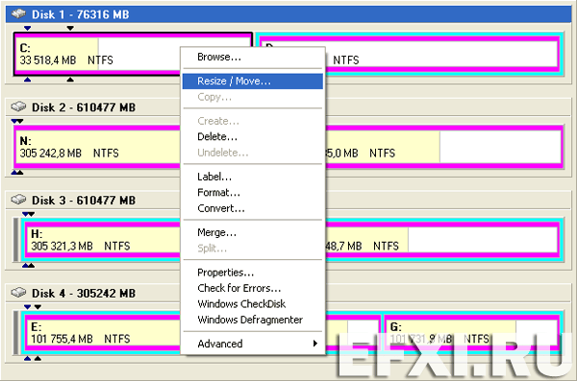The width and height of the screenshot is (577, 381).
Task: Click the Disk 4 drive icon
Action: coord(18,293)
